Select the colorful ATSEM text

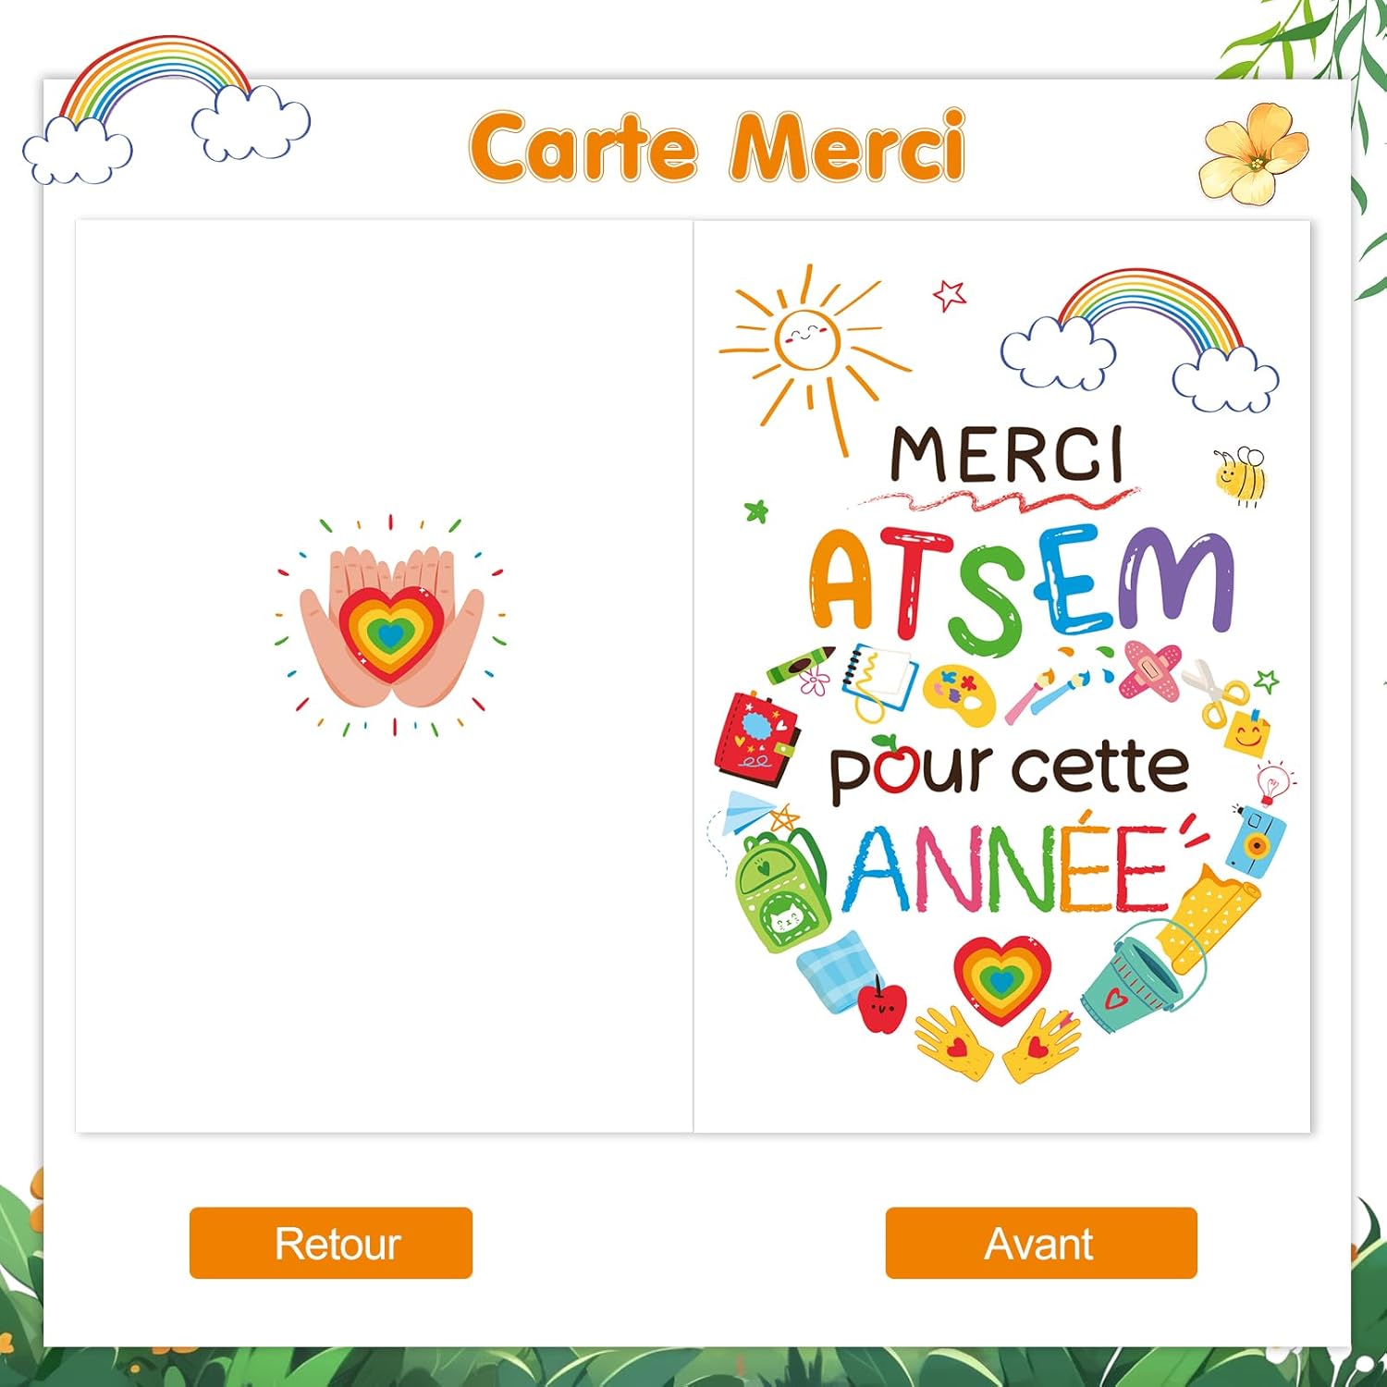pos(1022,587)
